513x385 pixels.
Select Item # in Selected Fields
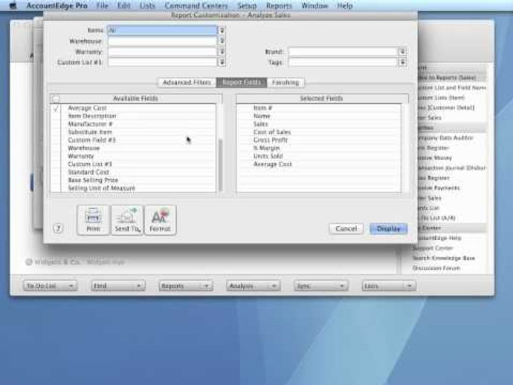pyautogui.click(x=262, y=108)
